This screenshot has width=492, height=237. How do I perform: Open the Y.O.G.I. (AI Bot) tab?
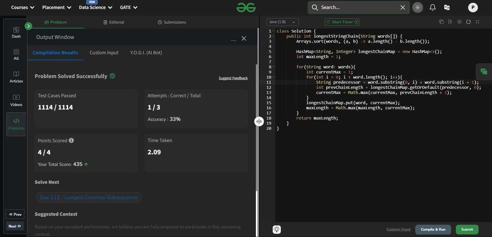146,53
